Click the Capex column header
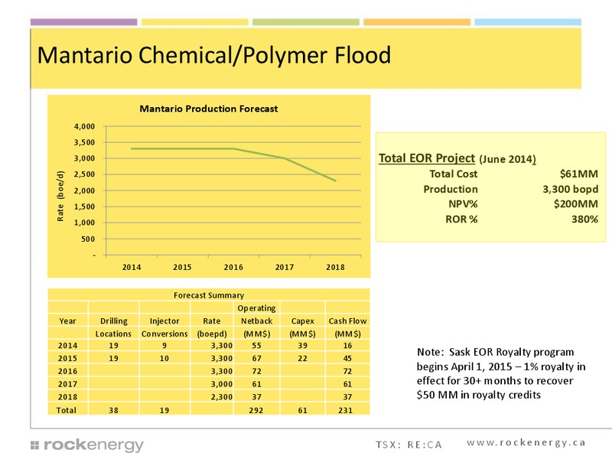The image size is (612, 459). pos(302,321)
